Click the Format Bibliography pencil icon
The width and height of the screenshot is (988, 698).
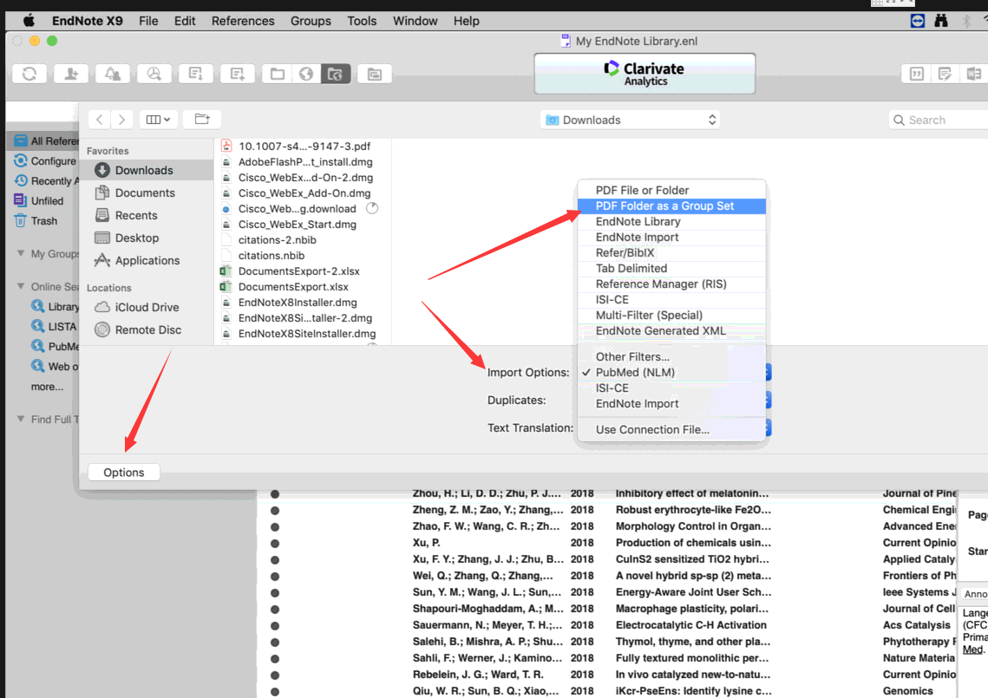945,74
